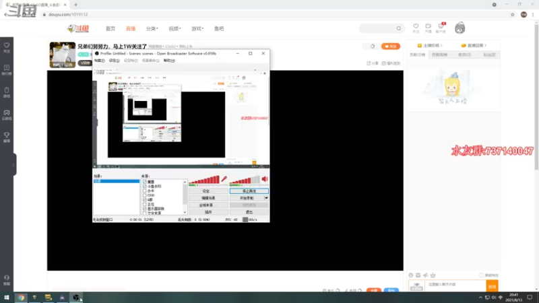Screen dimensions: 539x303
Task: Open the Windows Start menu
Action: pyautogui.click(x=7, y=298)
